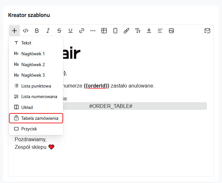Viewport: 222px width, 183px height.
Task: Open the brush style tool
Action: pos(127,31)
